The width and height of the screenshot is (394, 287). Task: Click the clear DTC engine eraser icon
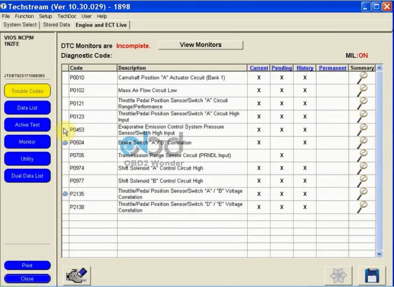(77, 276)
